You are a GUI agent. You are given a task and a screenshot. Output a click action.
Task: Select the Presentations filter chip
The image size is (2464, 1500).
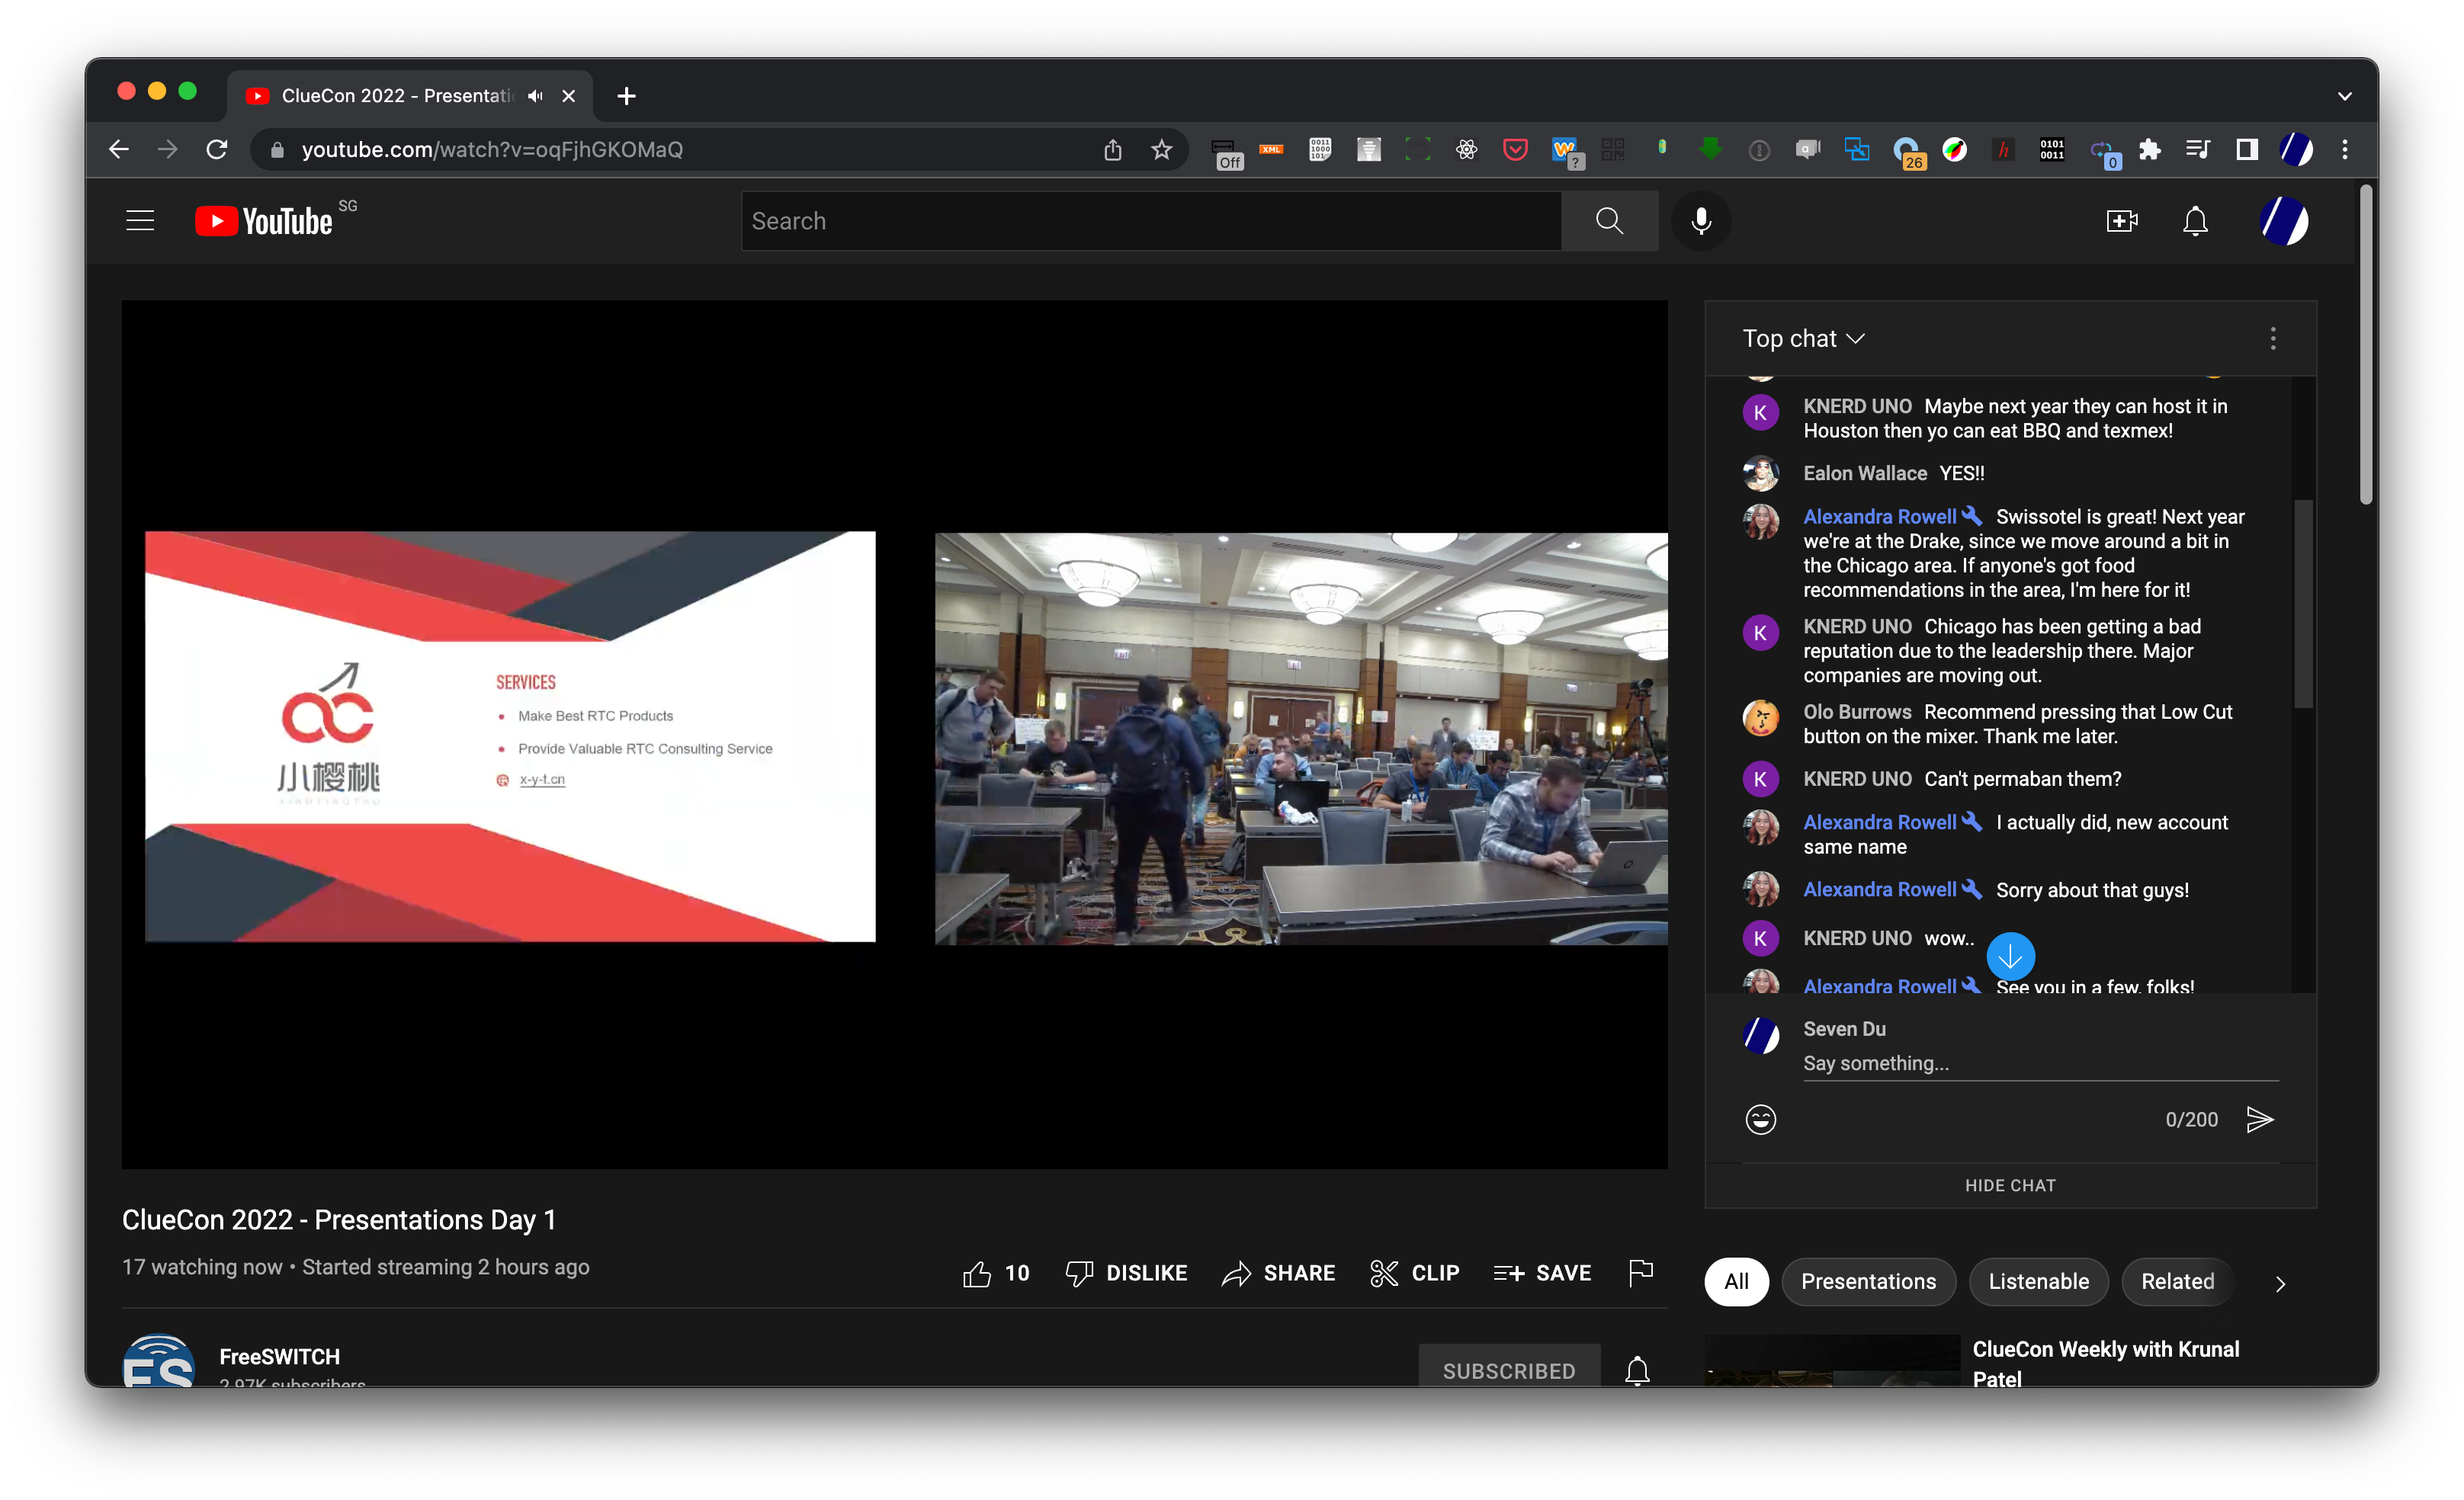[x=1868, y=1281]
